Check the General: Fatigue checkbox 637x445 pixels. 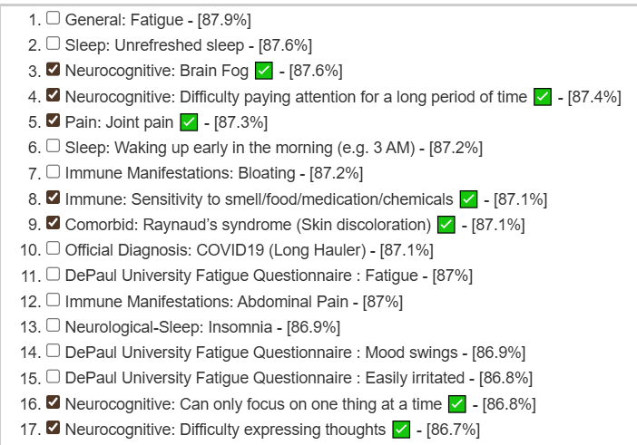(x=54, y=18)
